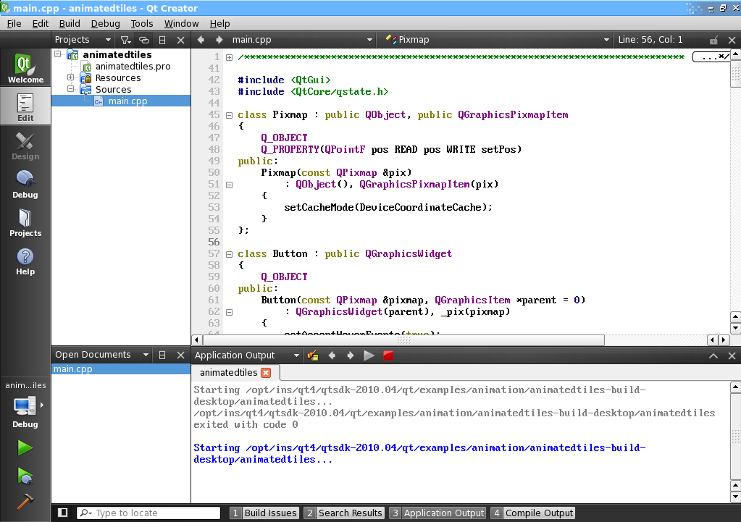The width and height of the screenshot is (741, 522).
Task: Expand the folded comment block at line 1
Action: 229,58
